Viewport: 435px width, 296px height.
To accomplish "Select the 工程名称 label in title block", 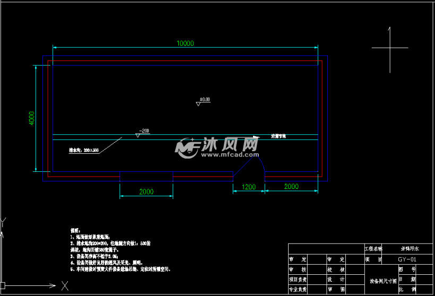I will pos(373,249).
